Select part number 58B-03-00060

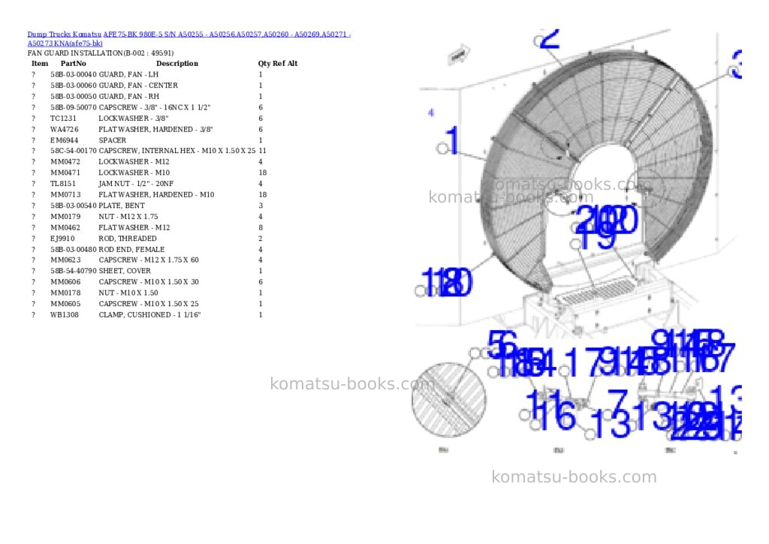(74, 86)
